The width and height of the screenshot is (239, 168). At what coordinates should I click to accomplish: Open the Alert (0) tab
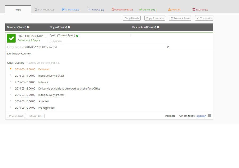(174, 10)
